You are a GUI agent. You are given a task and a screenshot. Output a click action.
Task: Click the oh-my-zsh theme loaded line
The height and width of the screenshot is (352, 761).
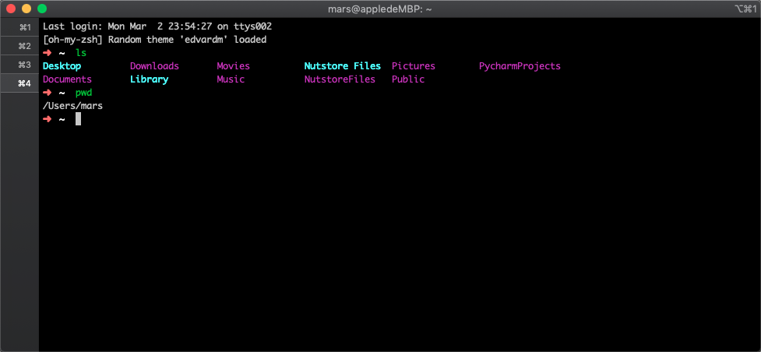pyautogui.click(x=154, y=40)
